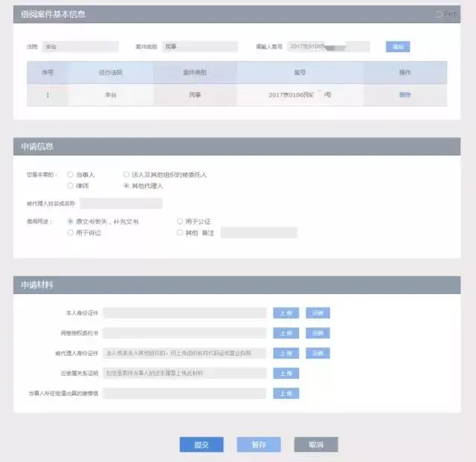Click the 借阅案件基本信息 section header
476x462 pixels.
coord(237,14)
